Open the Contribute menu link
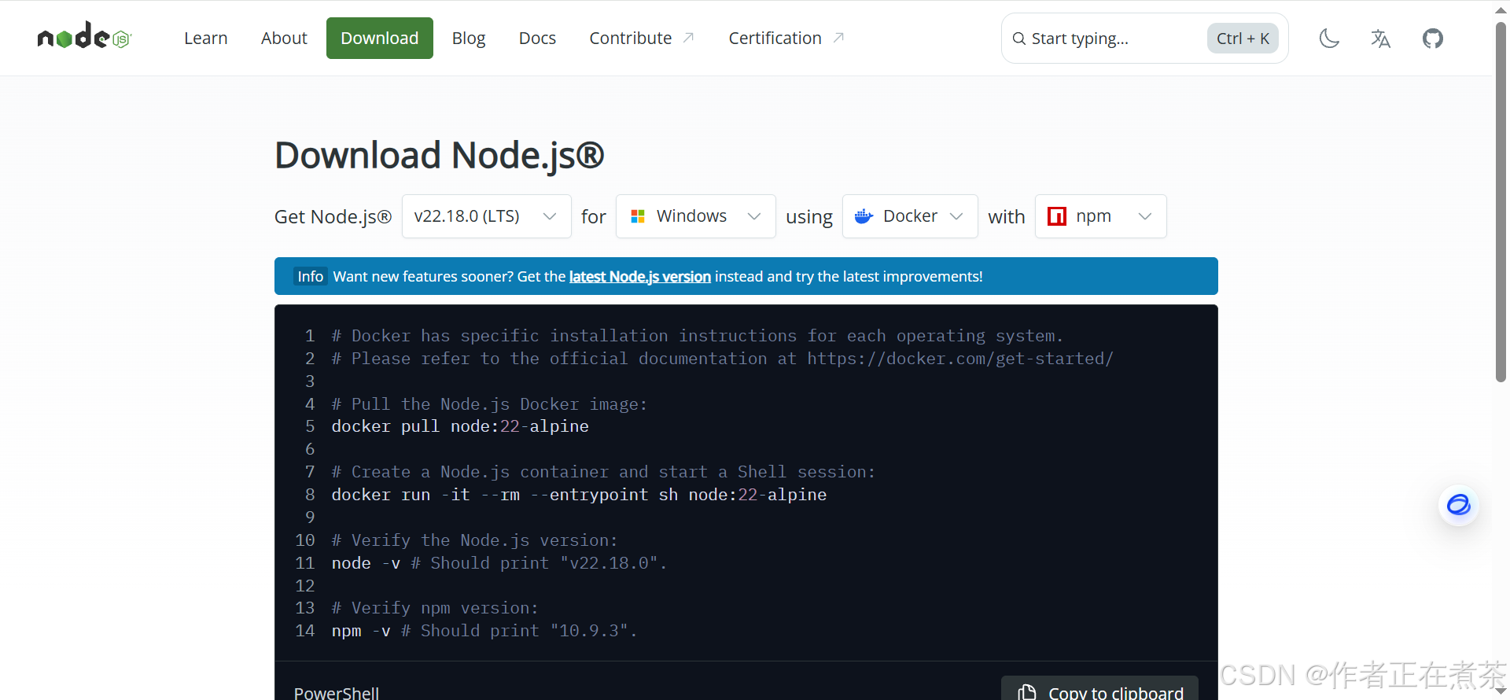 pos(642,38)
